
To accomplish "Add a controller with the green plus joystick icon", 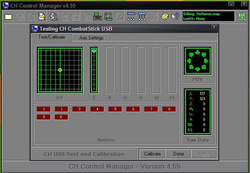I will (54, 16).
